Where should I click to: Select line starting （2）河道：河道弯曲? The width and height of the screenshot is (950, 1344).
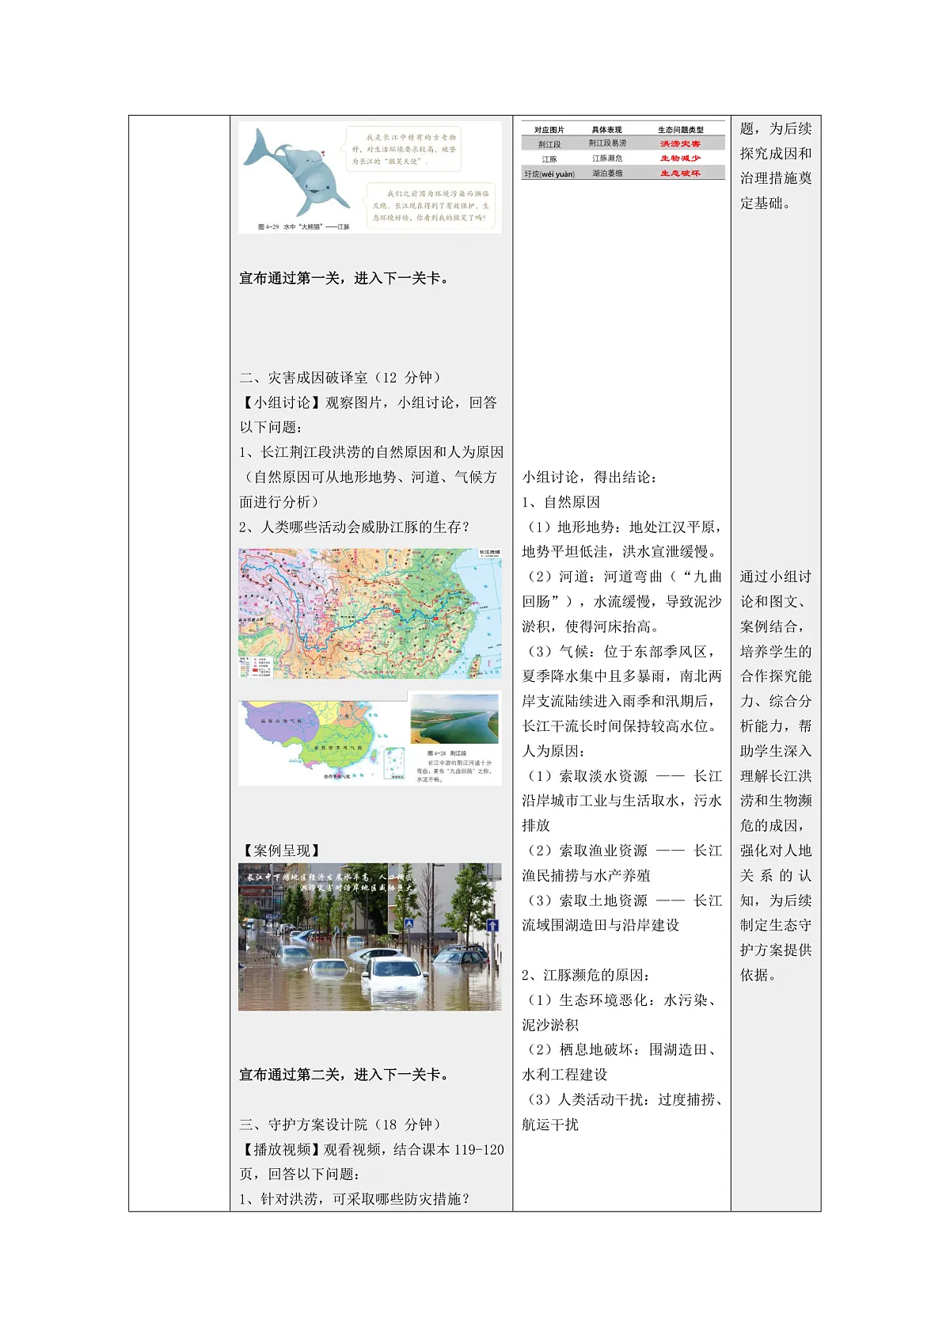pos(622,577)
